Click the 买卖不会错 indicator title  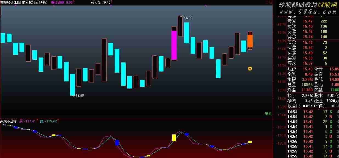click(x=9, y=121)
